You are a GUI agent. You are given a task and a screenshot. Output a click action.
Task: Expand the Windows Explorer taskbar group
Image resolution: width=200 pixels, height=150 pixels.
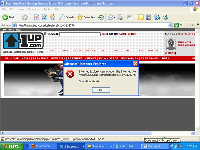[x=99, y=146]
